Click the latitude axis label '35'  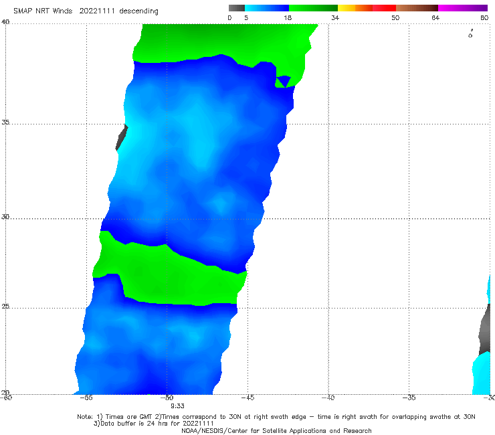[5, 122]
